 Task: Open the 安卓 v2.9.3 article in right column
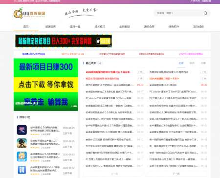(x=174, y=119)
